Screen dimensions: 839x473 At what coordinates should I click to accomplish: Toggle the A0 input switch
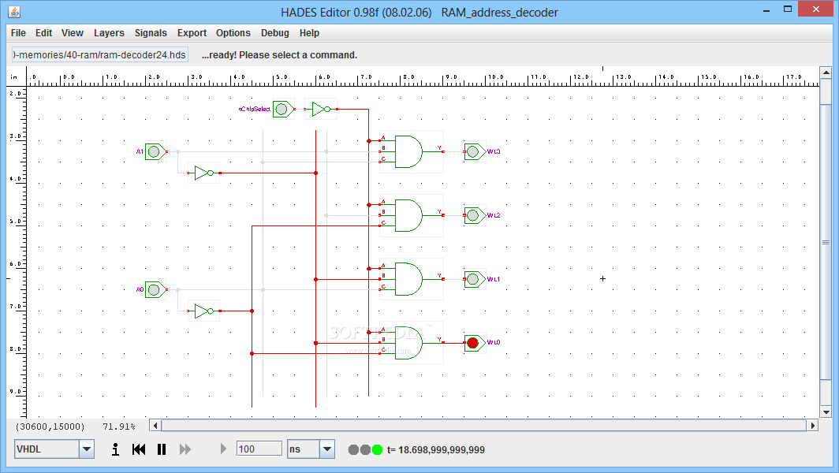coord(155,290)
